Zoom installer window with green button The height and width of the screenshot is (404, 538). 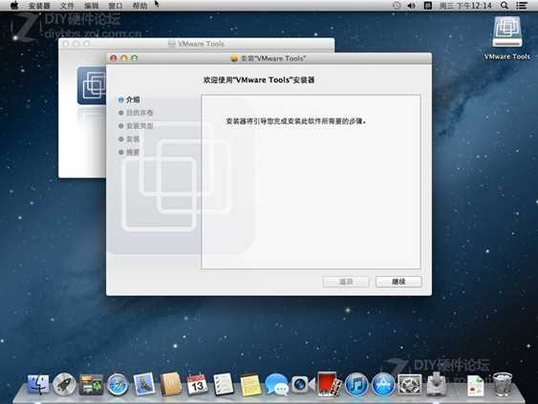135,58
